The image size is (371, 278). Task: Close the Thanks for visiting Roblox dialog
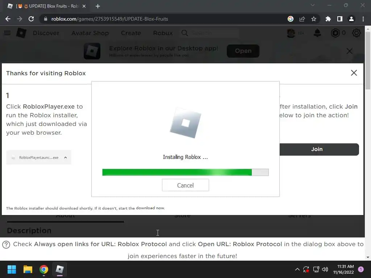pyautogui.click(x=354, y=73)
